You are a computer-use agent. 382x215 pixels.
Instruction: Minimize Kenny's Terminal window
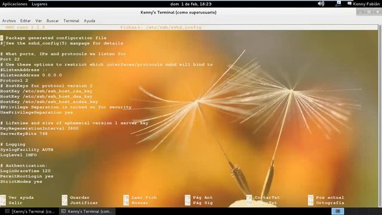pos(361,12)
